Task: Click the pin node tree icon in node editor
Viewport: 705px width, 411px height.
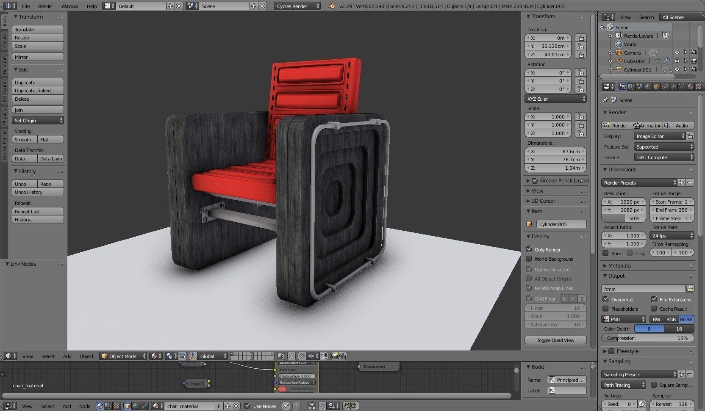Action: tap(286, 406)
